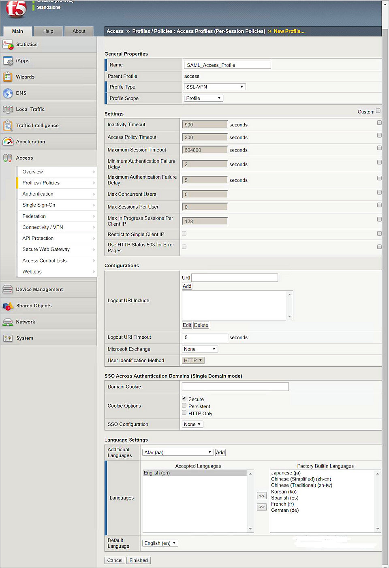Open the Profile Type dropdown
This screenshot has height=568, width=389.
(215, 86)
